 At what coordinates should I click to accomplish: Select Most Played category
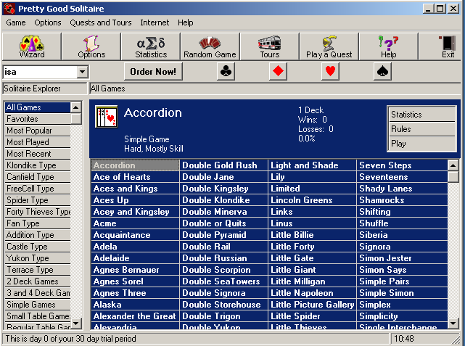(x=38, y=142)
